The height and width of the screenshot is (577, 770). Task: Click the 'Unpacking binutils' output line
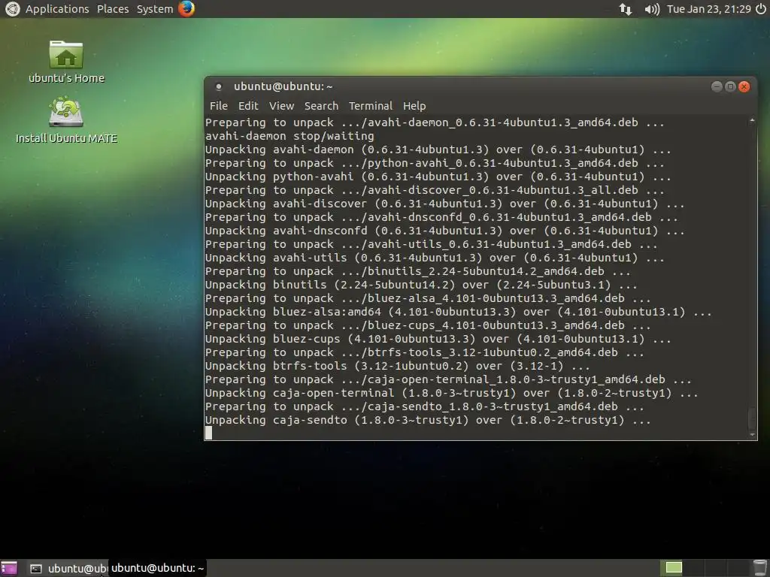(x=421, y=285)
